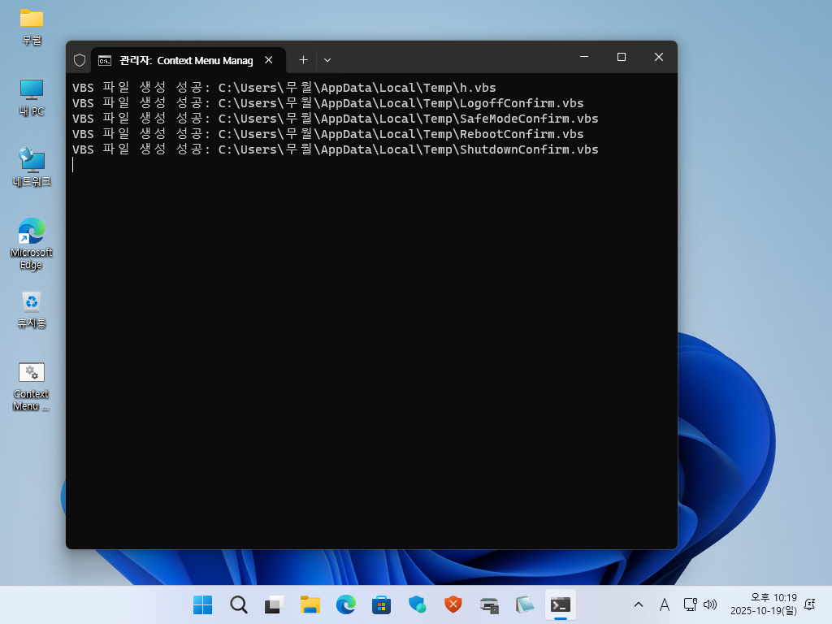Show hidden tray icons
This screenshot has width=832, height=624.
point(639,604)
